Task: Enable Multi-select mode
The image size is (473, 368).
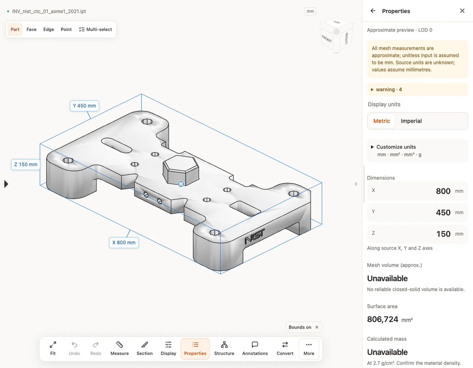Action: coord(95,30)
